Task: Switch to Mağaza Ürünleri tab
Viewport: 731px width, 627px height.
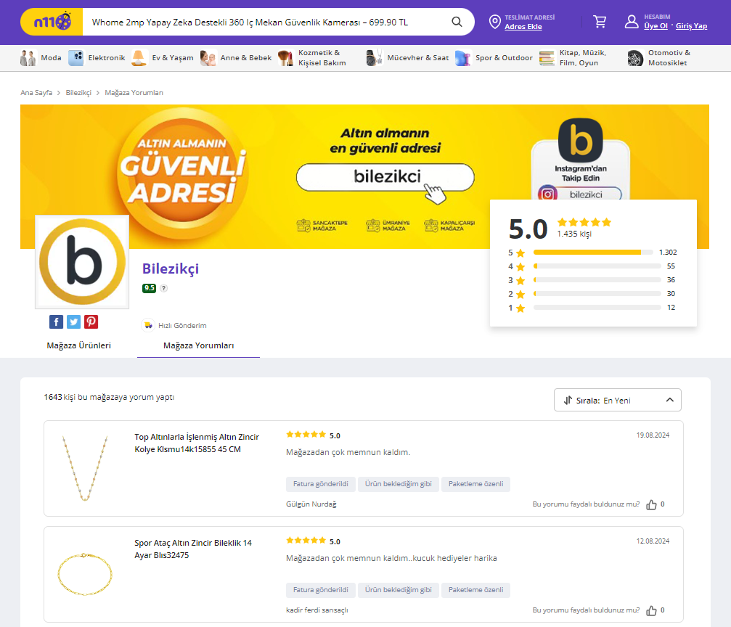Action: (x=79, y=345)
